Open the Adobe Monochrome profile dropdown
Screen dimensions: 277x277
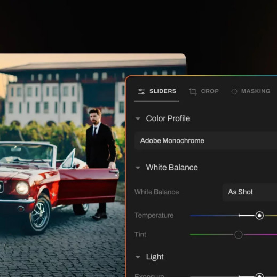coord(205,141)
